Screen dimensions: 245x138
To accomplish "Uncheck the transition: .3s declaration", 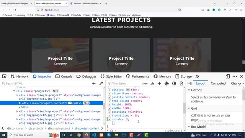I will (x=109, y=115).
